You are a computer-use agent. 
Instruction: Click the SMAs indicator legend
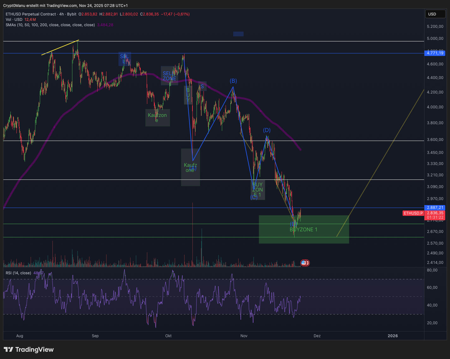(50, 25)
